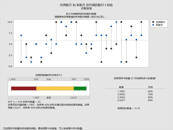Click table cell 2.2662
Viewport: 173px width, 130px height.
tap(121, 98)
